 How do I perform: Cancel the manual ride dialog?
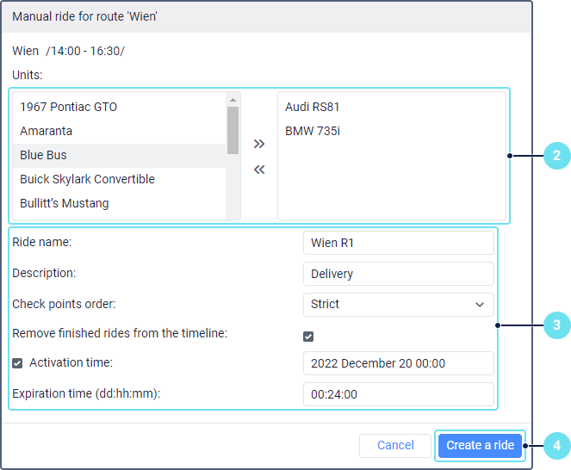395,445
